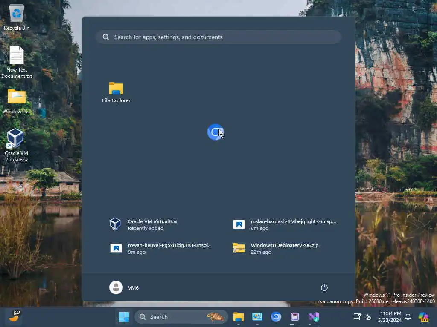Viewport: 437px width, 327px height.
Task: Open the rowan-heuvel-PgSxHidgJHQ image file
Action: (160, 248)
